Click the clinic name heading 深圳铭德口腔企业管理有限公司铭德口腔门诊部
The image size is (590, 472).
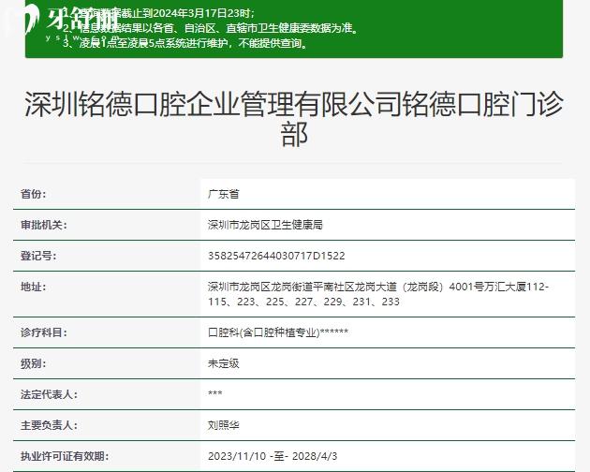294,119
